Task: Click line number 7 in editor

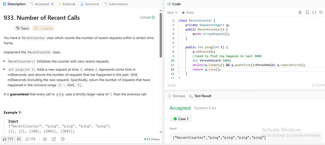Action: [173, 47]
